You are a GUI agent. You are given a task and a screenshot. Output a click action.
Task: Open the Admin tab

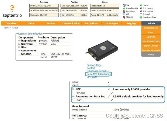pos(151,23)
